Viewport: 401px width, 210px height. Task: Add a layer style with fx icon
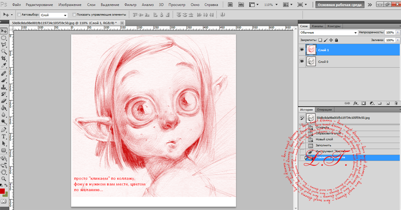[x=356, y=103]
